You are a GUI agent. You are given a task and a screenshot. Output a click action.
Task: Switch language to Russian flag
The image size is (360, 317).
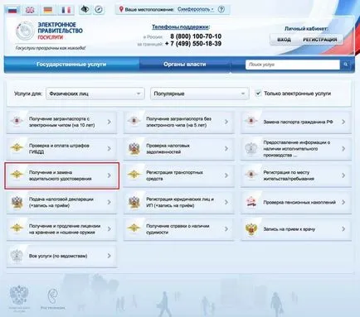pyautogui.click(x=12, y=10)
